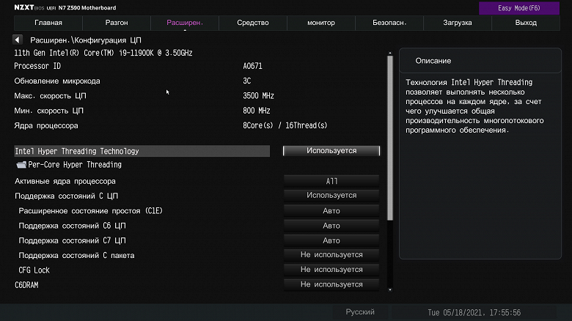This screenshot has width=572, height=321.
Task: Select Активные ядра процессора label
Action: point(65,181)
